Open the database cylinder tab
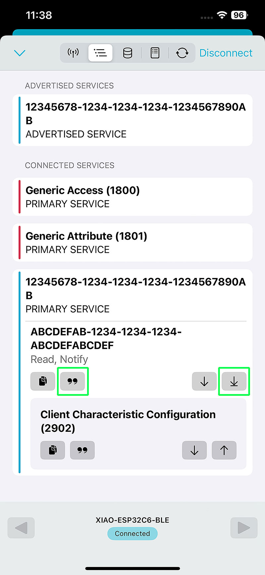Viewport: 265px width, 575px height. [x=128, y=53]
